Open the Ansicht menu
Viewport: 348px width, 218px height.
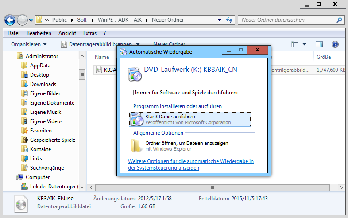tap(67, 33)
